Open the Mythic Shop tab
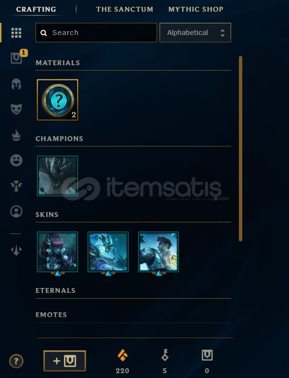This screenshot has height=378, width=289. pyautogui.click(x=196, y=9)
